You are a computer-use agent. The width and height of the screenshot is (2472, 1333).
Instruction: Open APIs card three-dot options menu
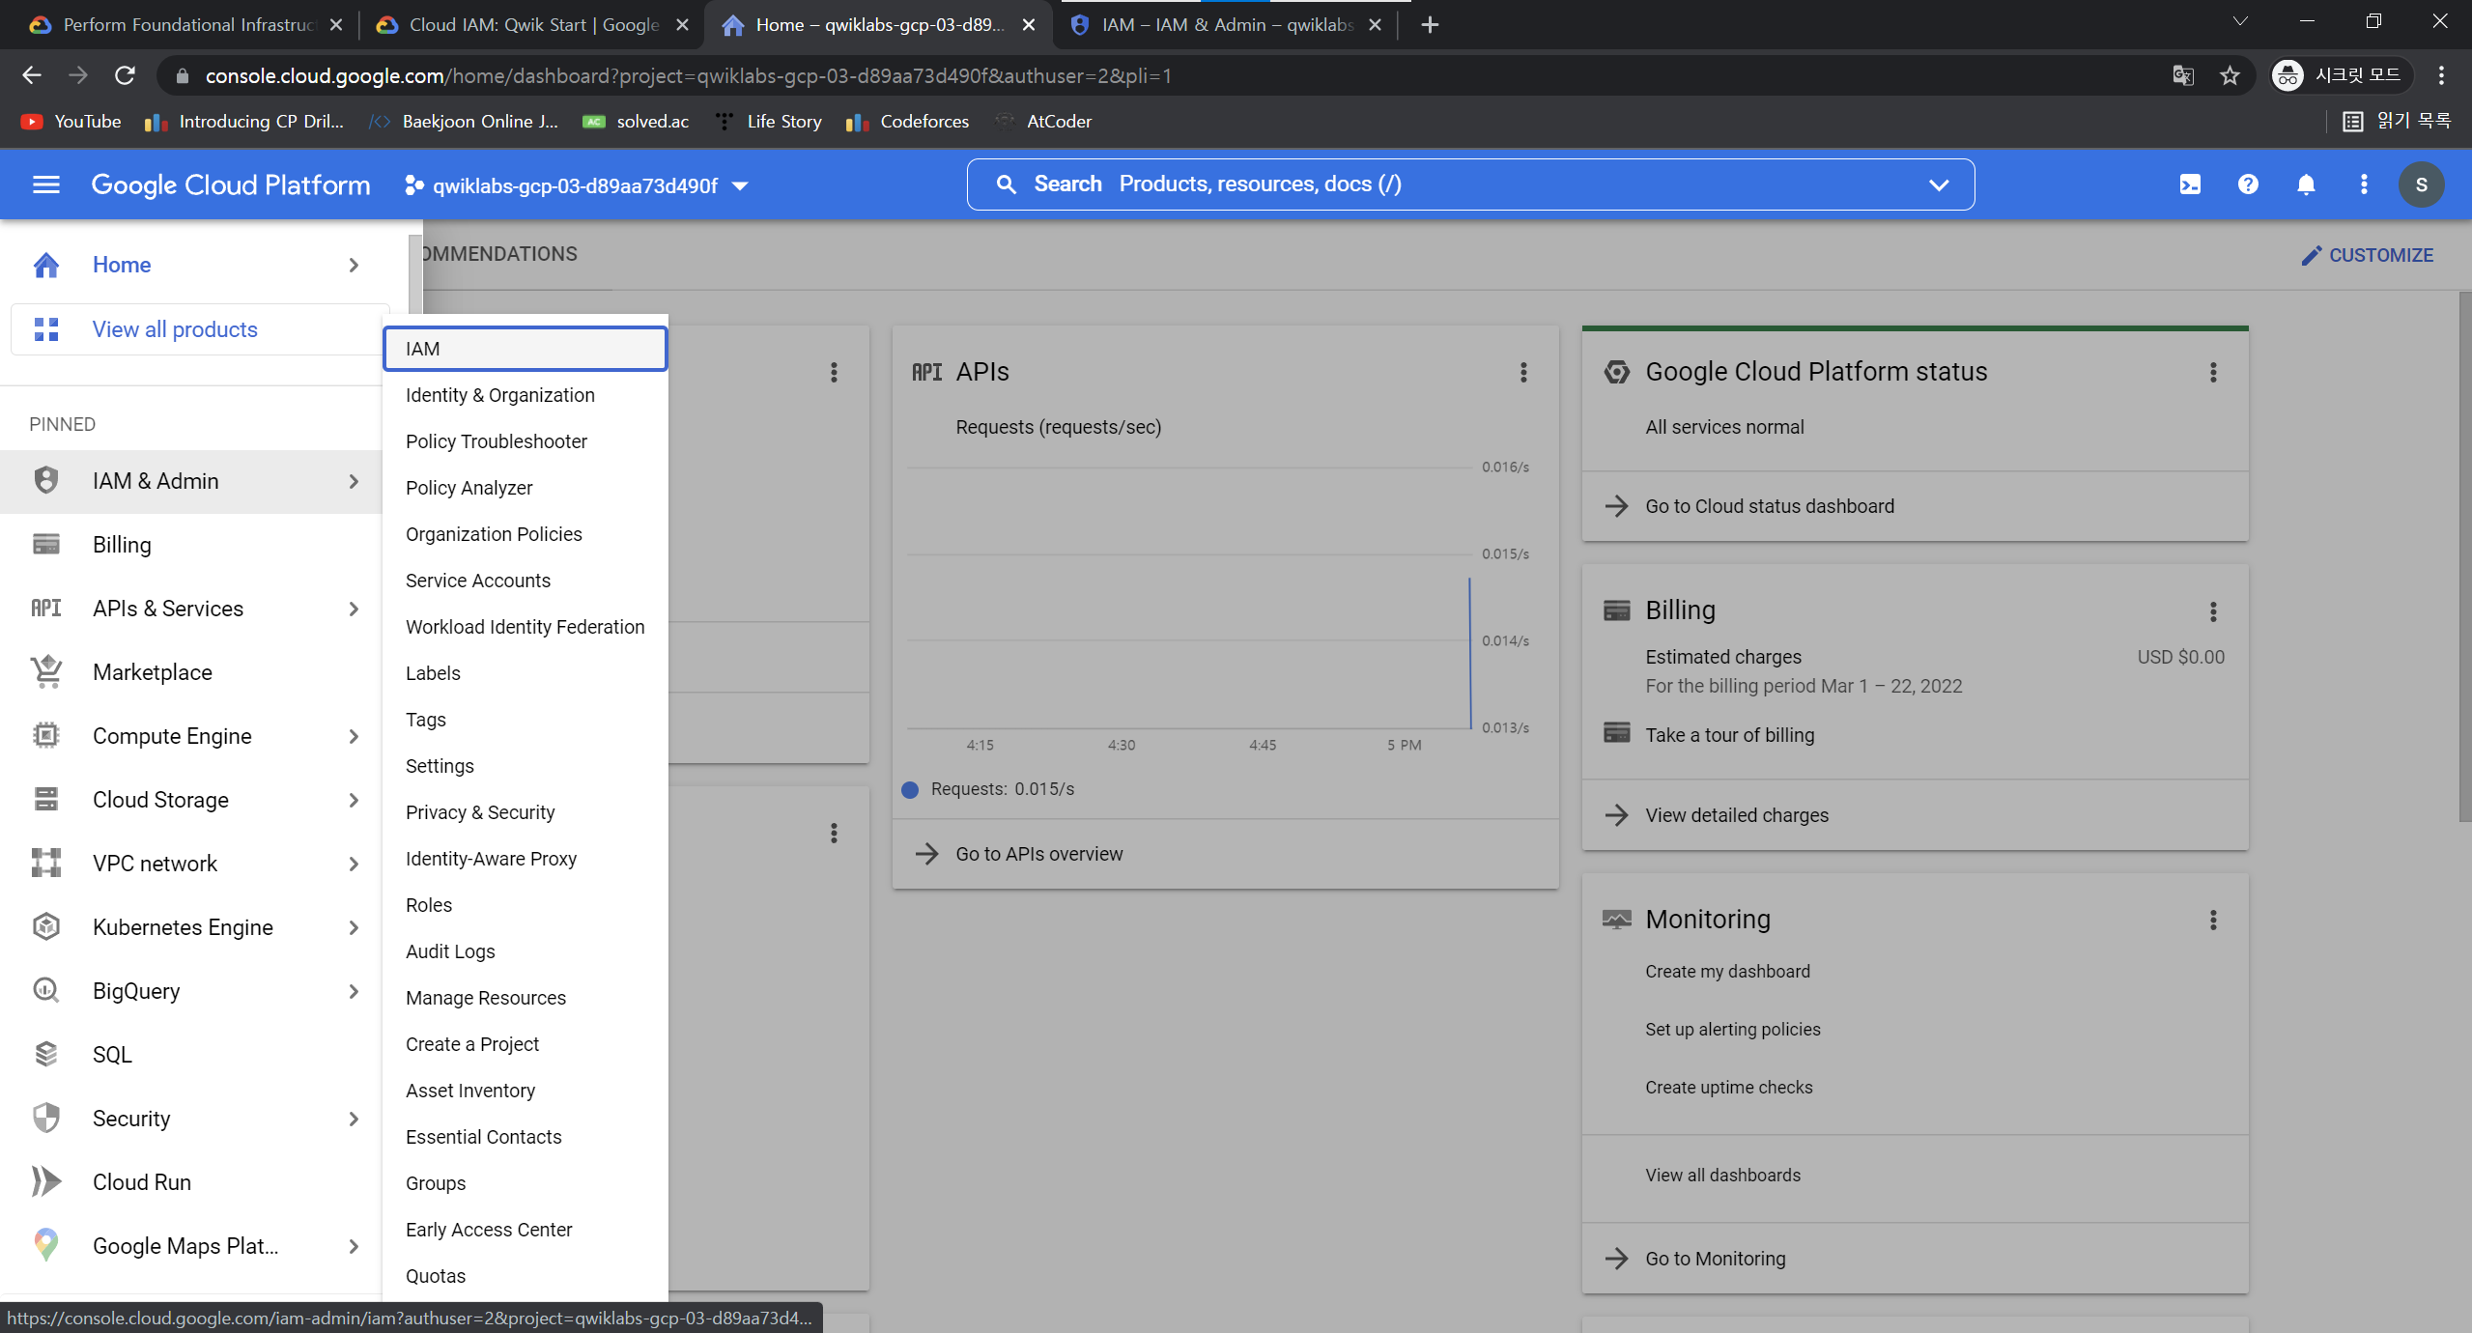coord(1523,372)
